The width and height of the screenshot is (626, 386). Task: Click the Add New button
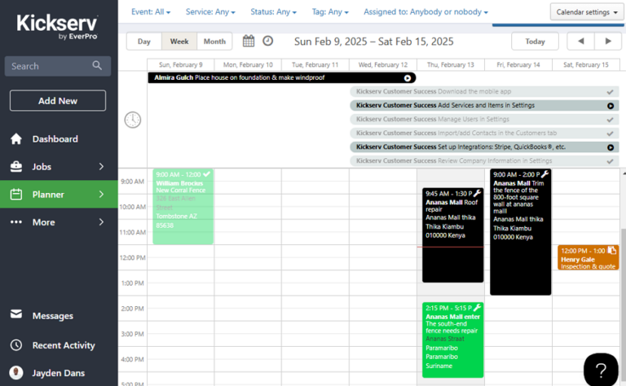click(x=58, y=100)
